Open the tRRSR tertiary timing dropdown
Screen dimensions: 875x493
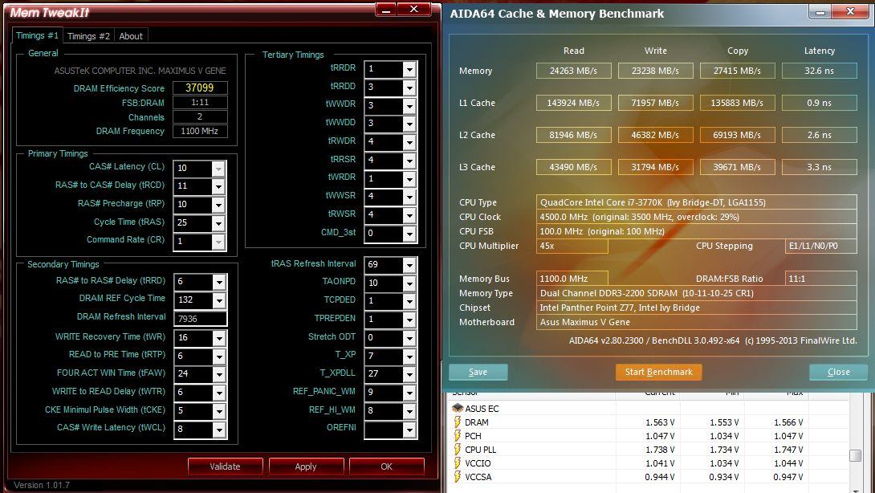(409, 161)
